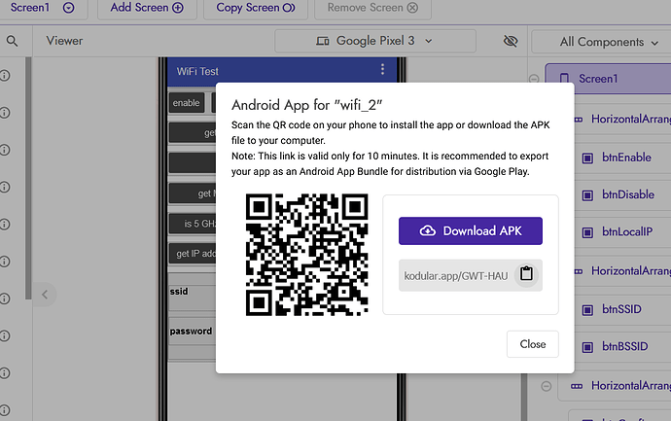Click the Download APK button
This screenshot has height=421, width=671.
[471, 231]
